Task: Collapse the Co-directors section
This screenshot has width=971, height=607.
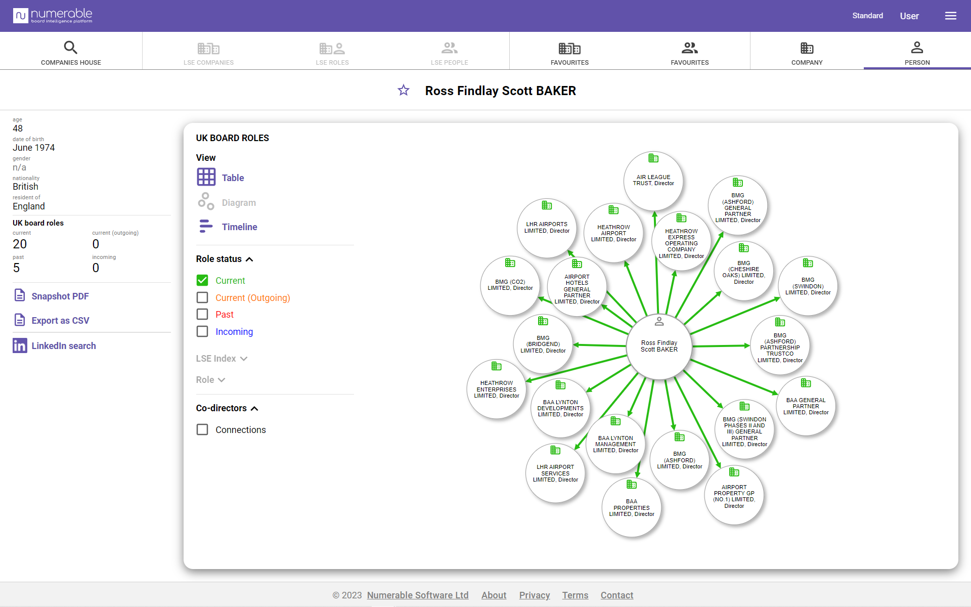Action: coord(227,408)
